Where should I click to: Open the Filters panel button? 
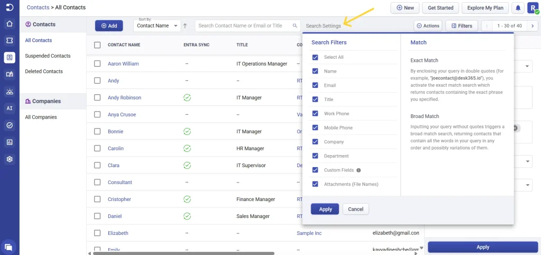[462, 25]
